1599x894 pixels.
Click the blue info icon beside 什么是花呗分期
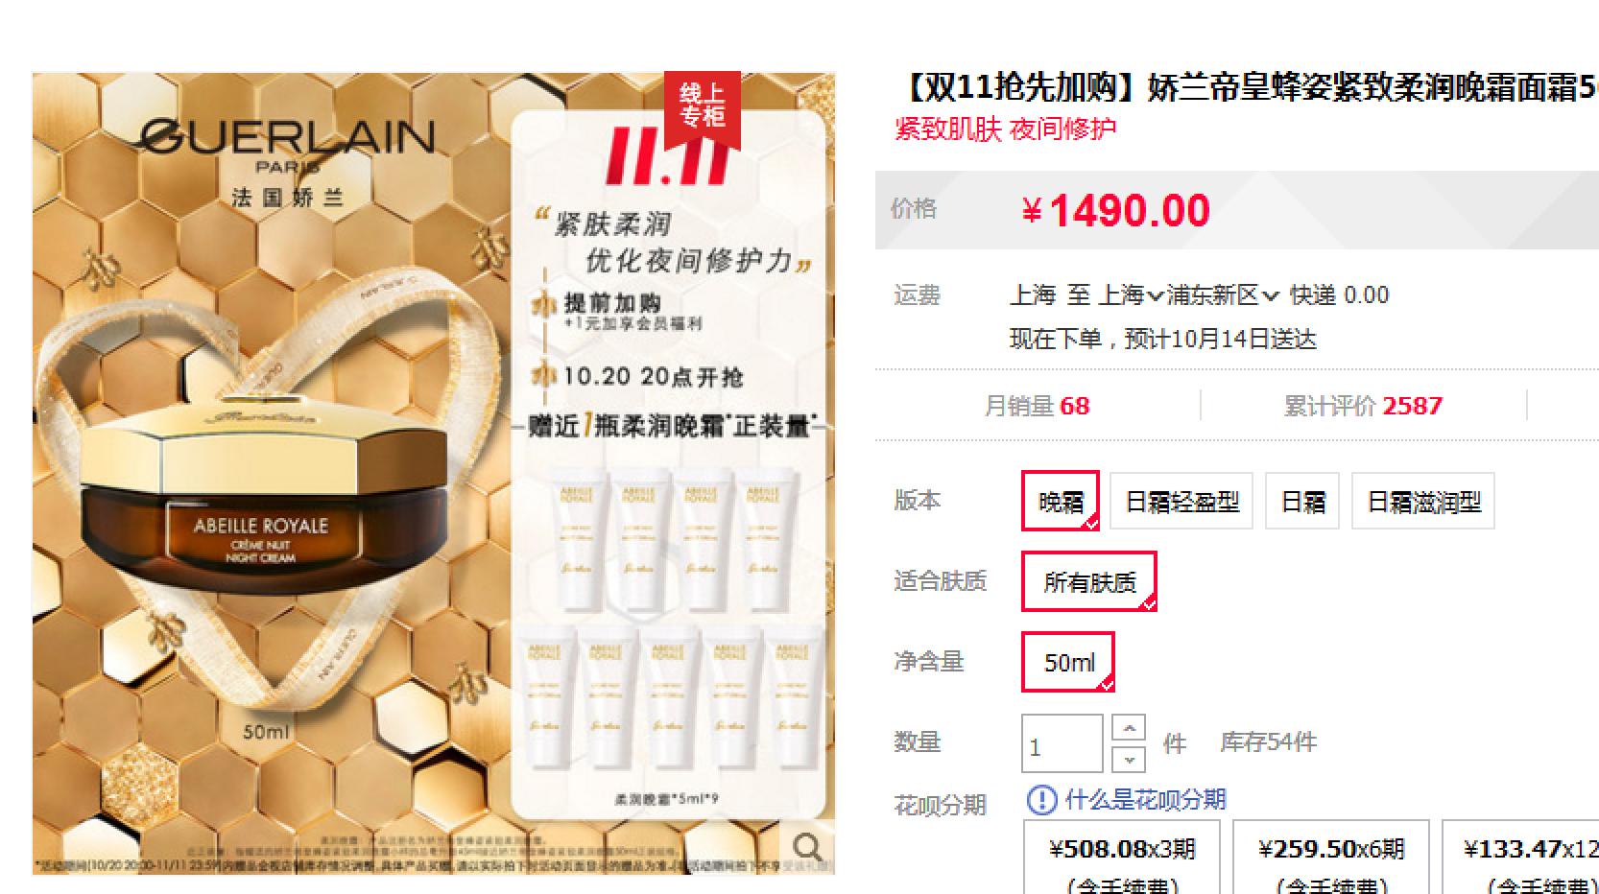[x=1041, y=800]
